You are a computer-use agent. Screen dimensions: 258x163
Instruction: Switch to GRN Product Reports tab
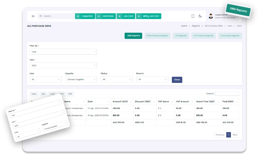157,36
